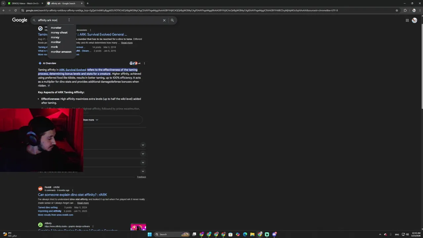Open the 'Imprinting and Affinity' sublink
Image resolution: width=423 pixels, height=238 pixels.
click(50, 211)
